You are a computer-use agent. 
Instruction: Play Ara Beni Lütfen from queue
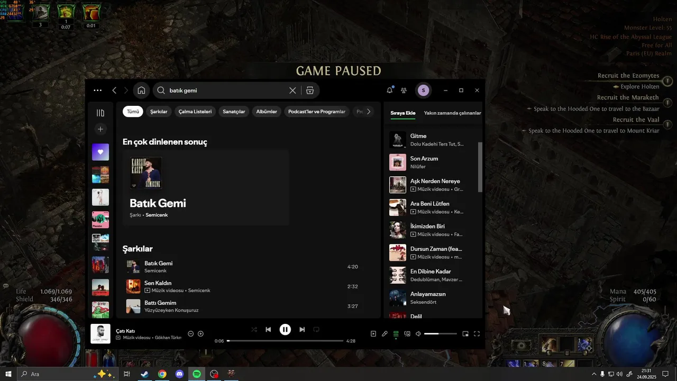coord(433,207)
